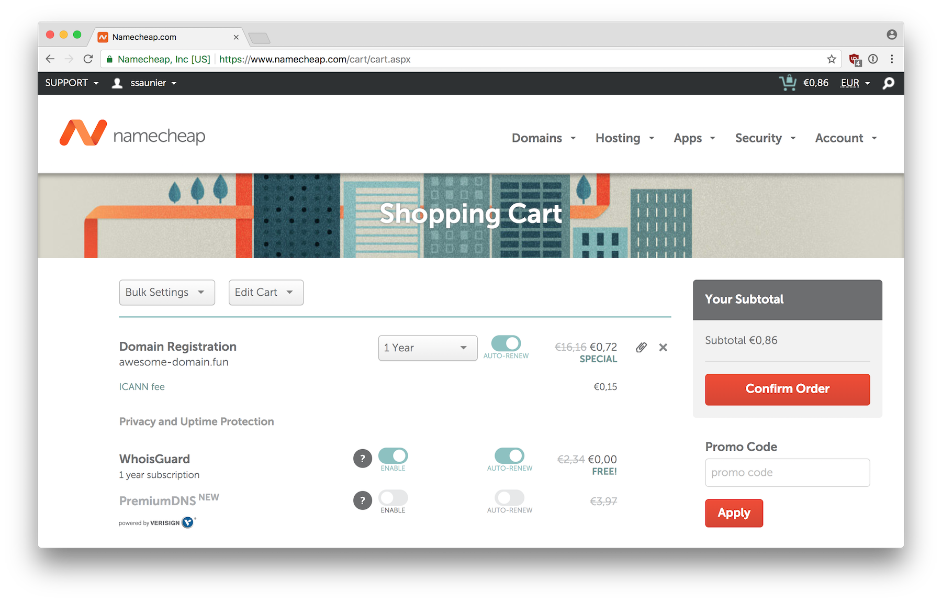The width and height of the screenshot is (942, 602).
Task: Click the ICANN fee link
Action: click(x=142, y=387)
